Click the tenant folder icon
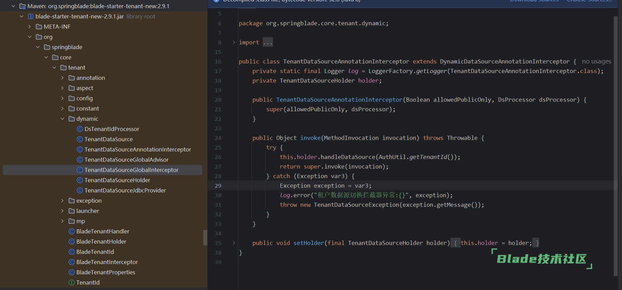The height and width of the screenshot is (290, 622). tap(63, 68)
